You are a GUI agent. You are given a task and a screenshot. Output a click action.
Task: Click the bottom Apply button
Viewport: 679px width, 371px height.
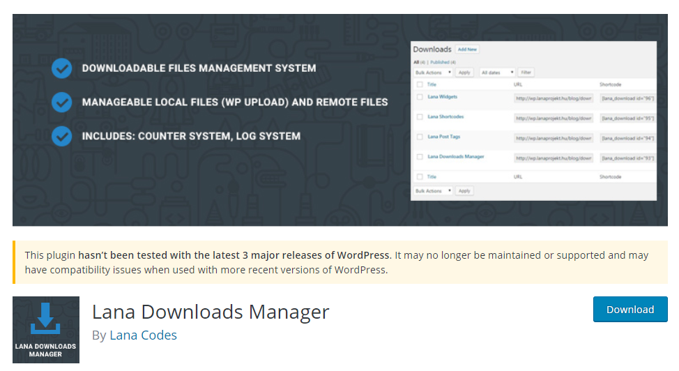[464, 190]
